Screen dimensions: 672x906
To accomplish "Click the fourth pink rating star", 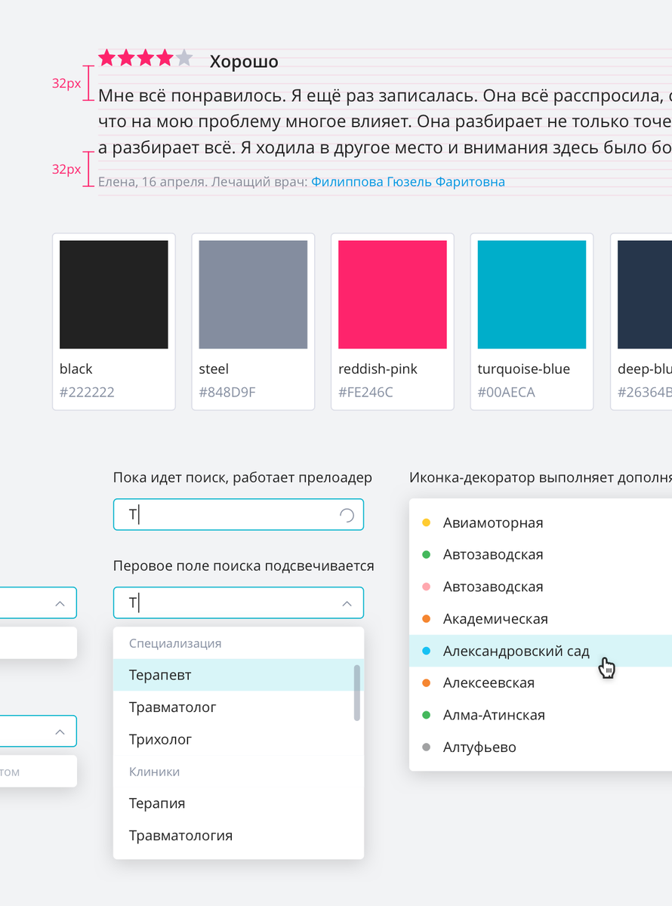I will [x=165, y=57].
